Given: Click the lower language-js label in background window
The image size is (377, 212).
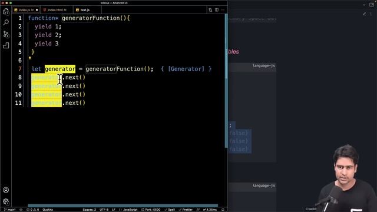Looking at the screenshot, I should pos(264,185).
